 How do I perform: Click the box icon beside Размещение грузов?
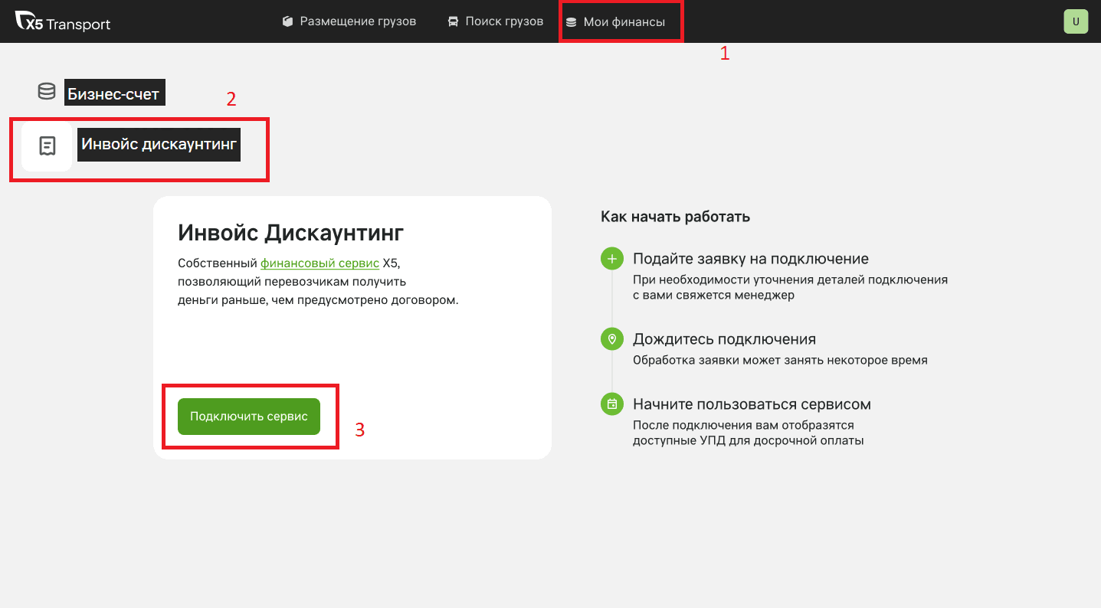click(287, 21)
